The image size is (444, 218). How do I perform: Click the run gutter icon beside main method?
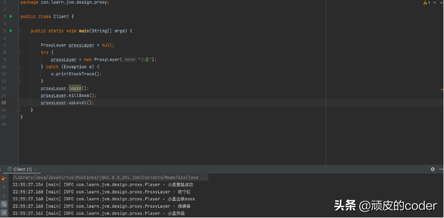[x=11, y=31]
